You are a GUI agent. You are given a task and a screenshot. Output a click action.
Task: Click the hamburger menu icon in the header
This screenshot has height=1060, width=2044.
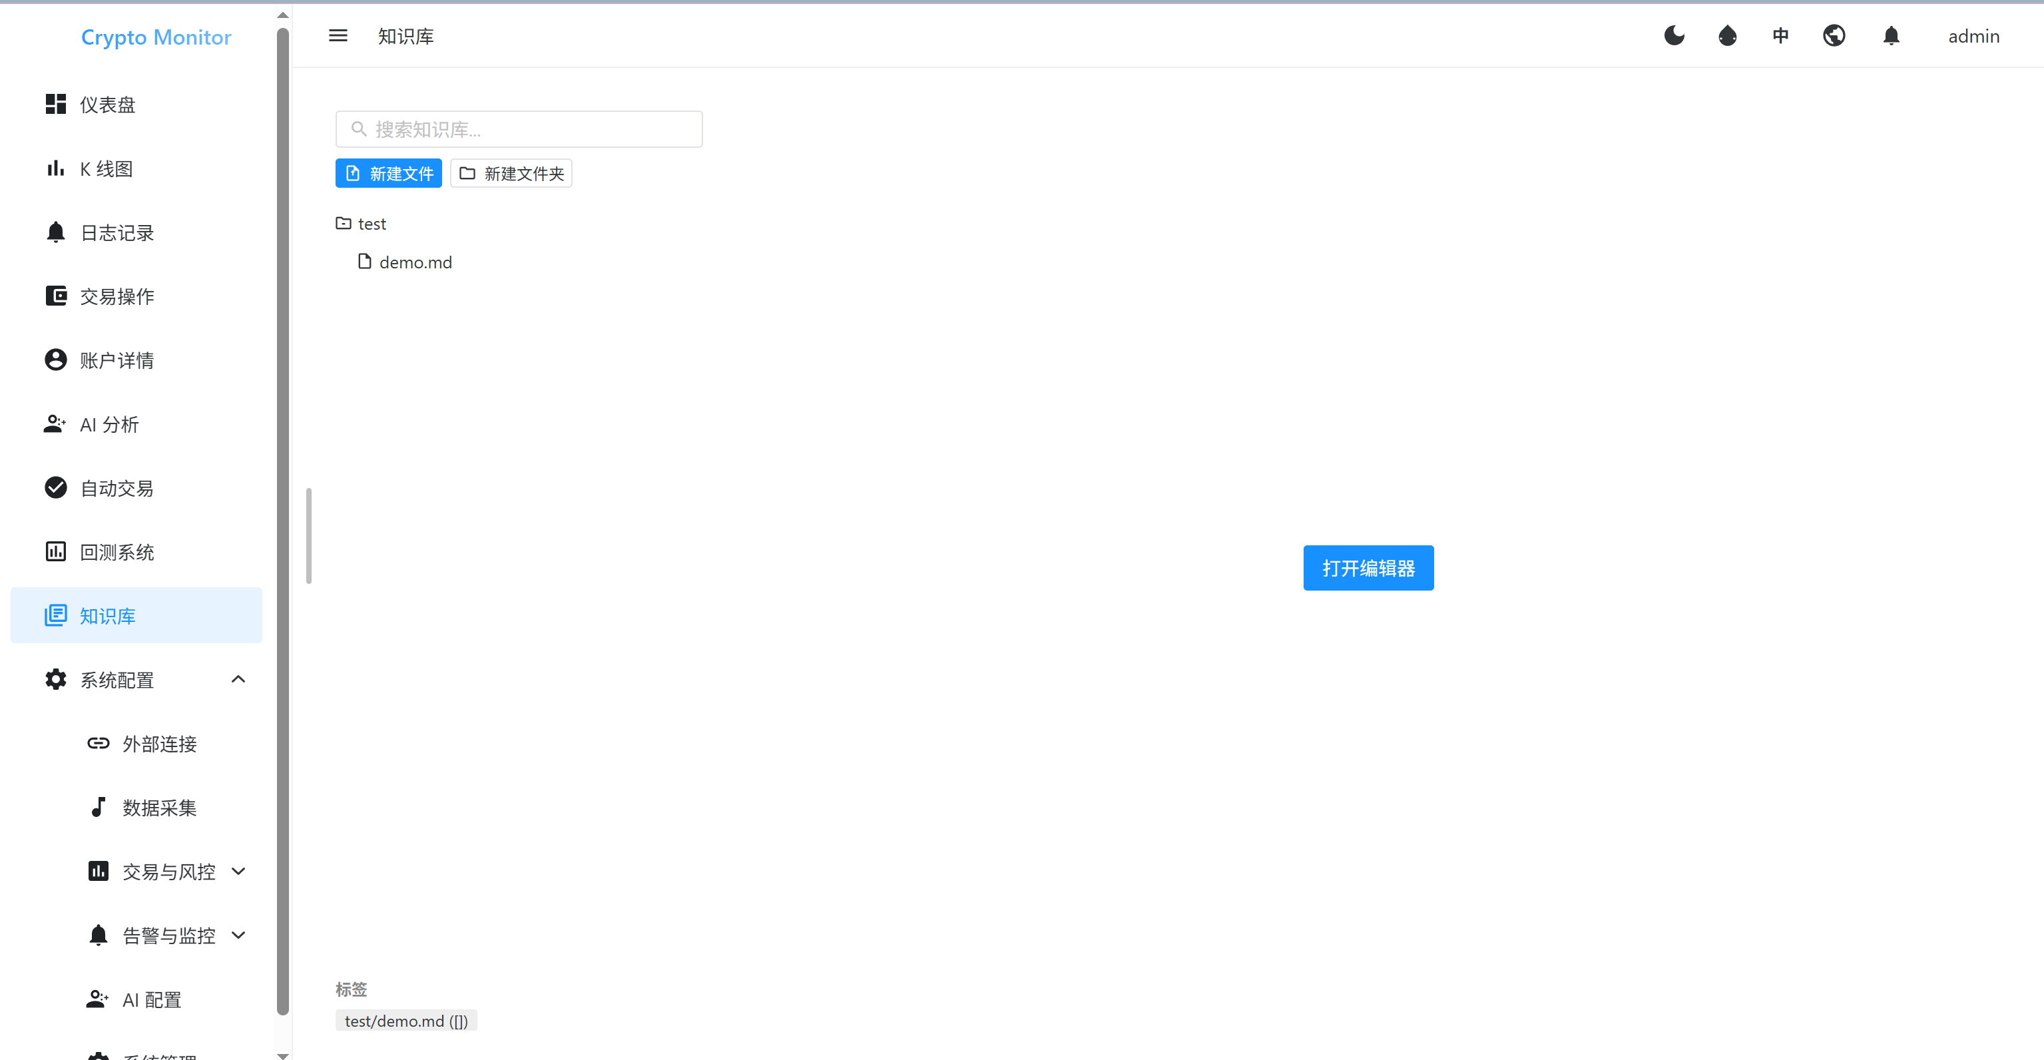click(x=338, y=36)
